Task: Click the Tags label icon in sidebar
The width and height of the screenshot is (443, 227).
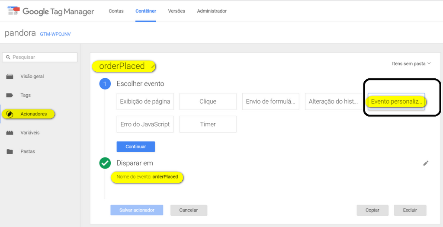Action: (10, 95)
